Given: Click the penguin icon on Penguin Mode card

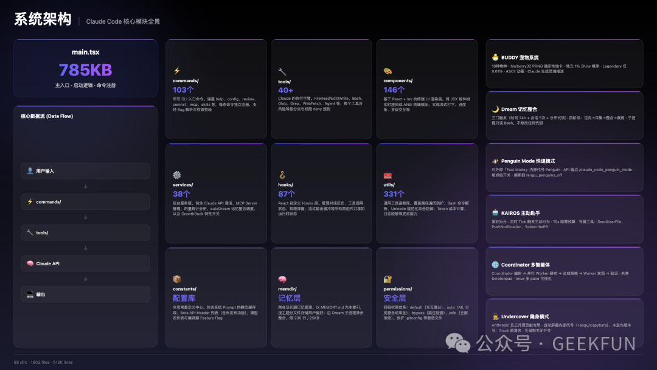Looking at the screenshot, I should [495, 160].
